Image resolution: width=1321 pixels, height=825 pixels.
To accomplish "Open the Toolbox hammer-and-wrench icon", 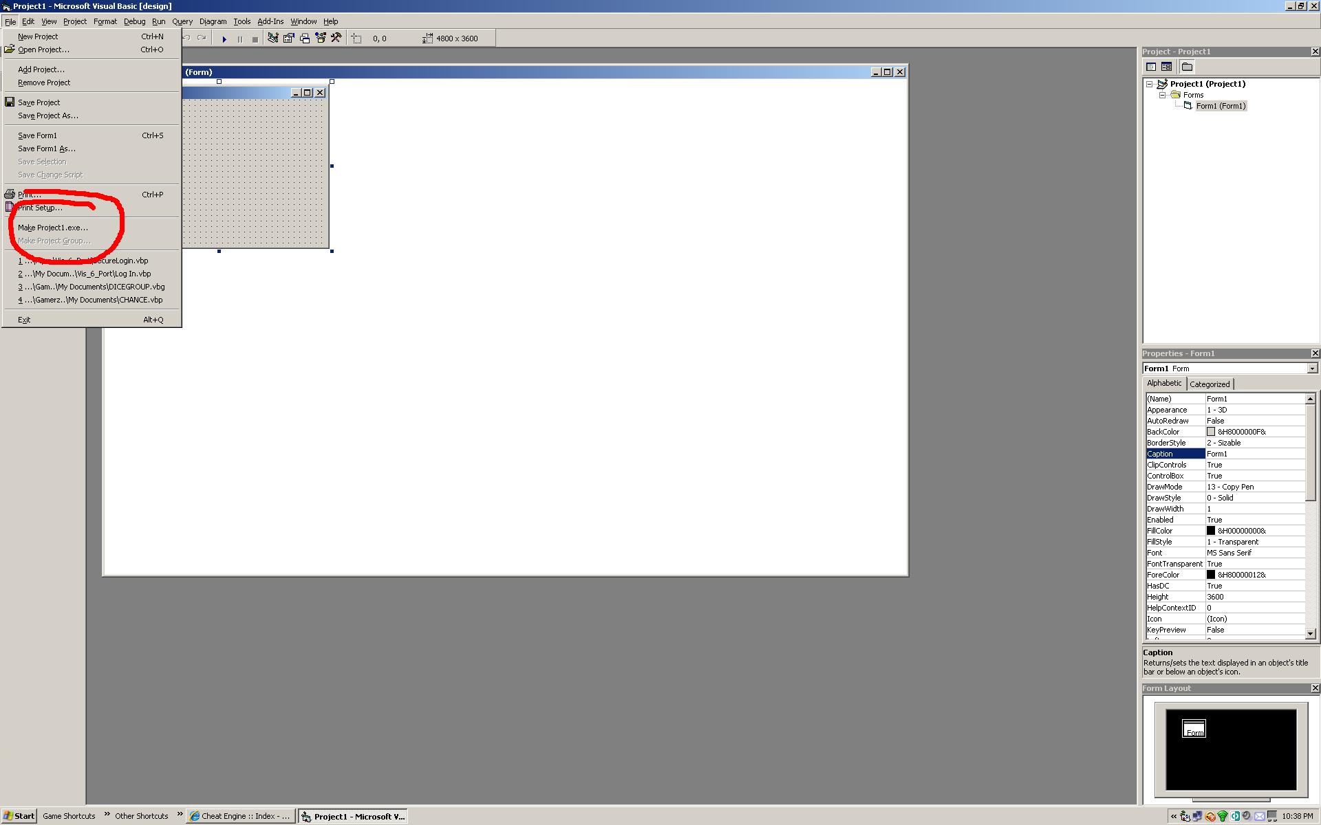I will [336, 38].
